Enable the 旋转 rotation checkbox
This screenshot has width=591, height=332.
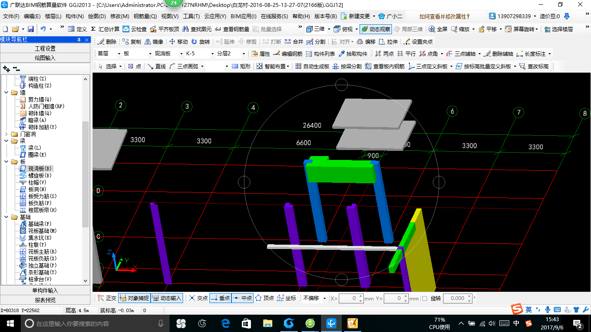[x=424, y=298]
